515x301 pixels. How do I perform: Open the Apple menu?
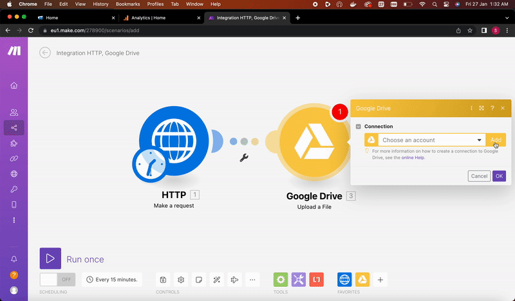(x=10, y=5)
